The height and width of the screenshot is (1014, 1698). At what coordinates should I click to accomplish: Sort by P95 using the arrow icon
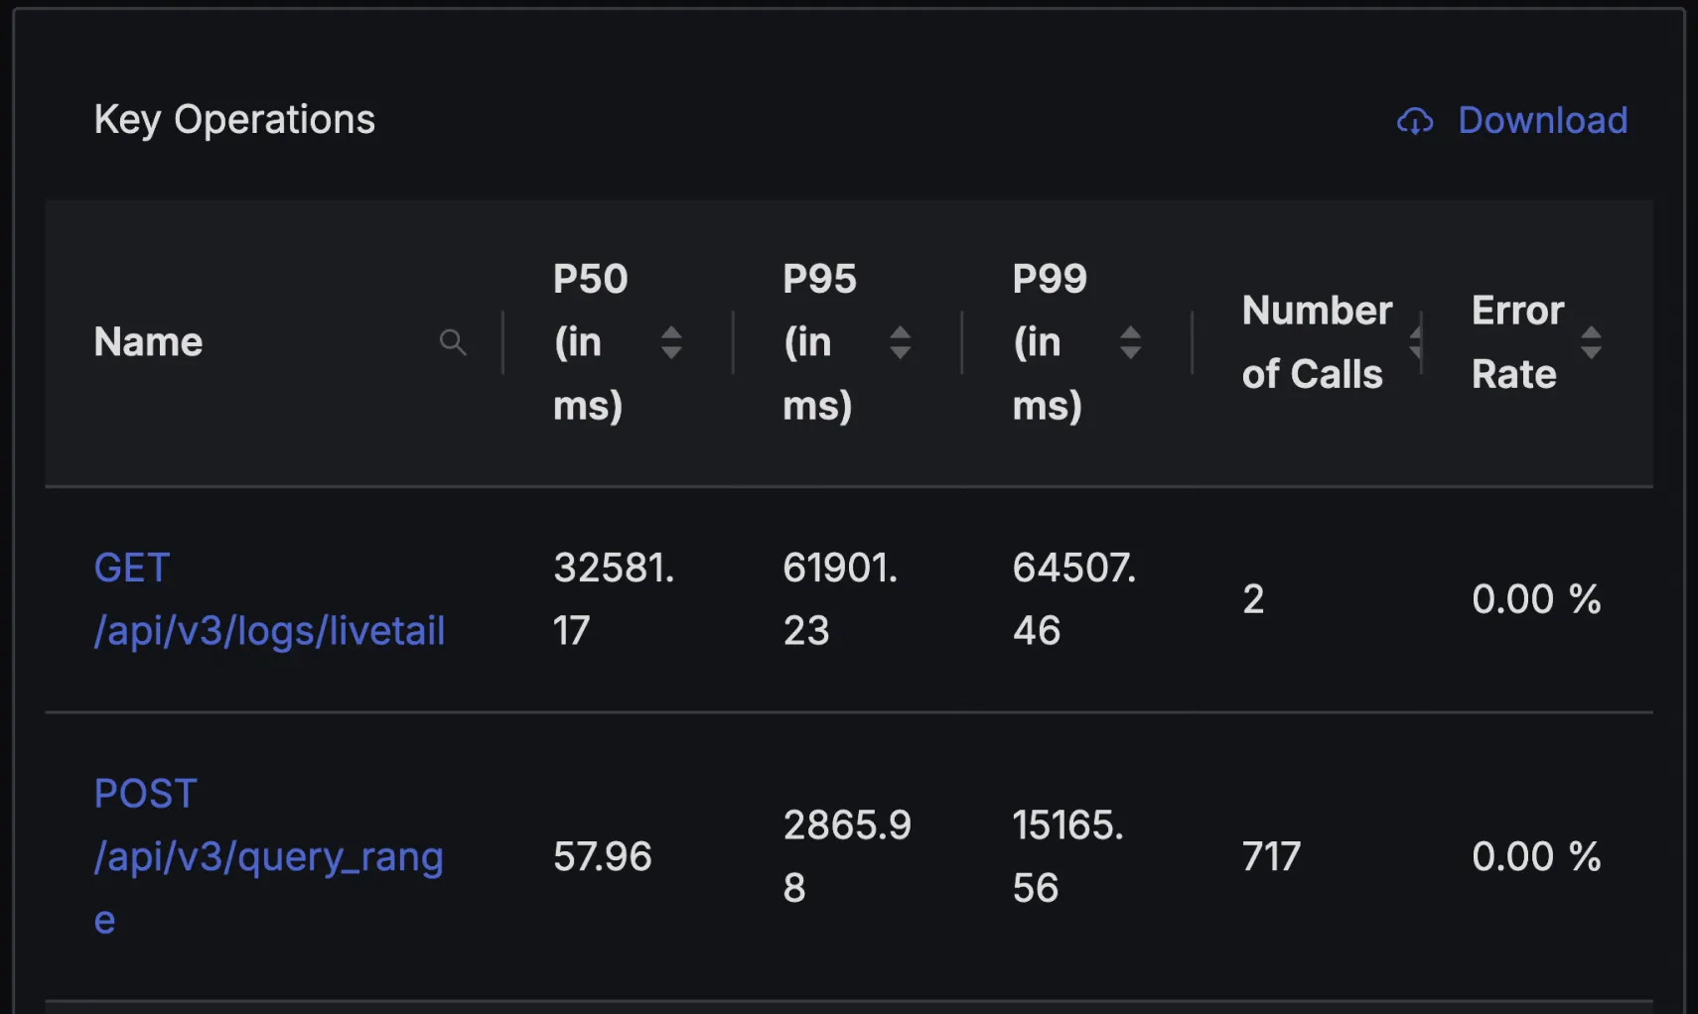(901, 342)
